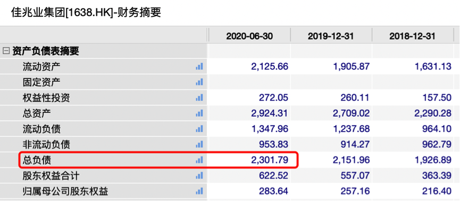Click the value 257.16
460x201 pixels.
pyautogui.click(x=355, y=191)
